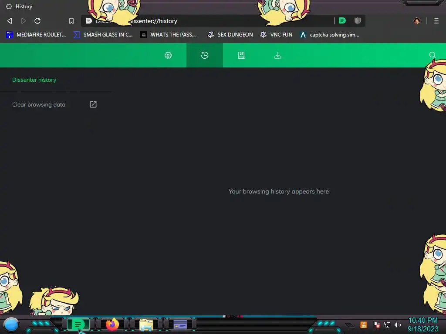
Task: Click the forward navigation arrow
Action: (24, 21)
